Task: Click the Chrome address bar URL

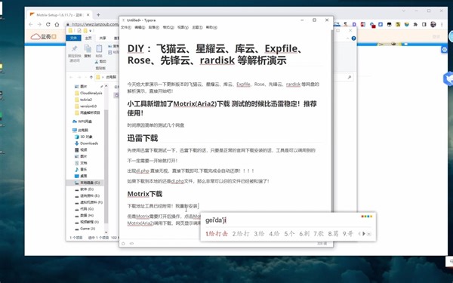Action: tap(95, 25)
